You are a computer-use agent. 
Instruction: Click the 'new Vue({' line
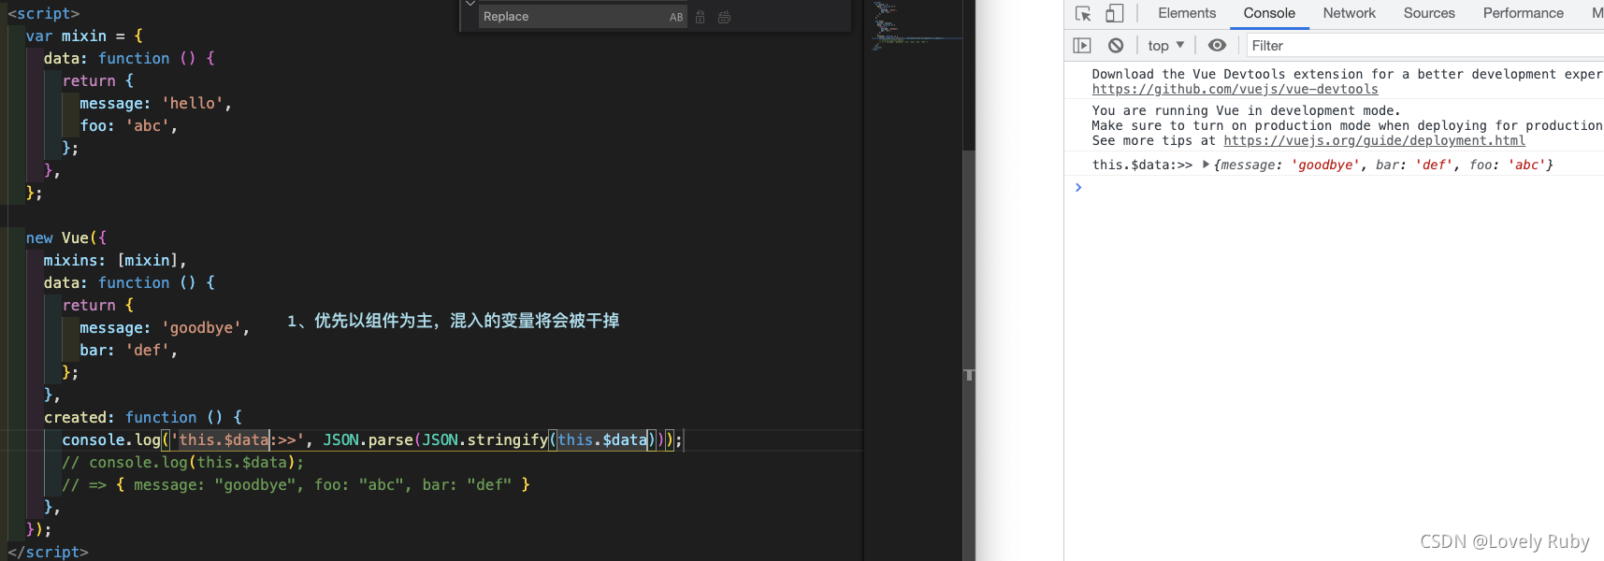pyautogui.click(x=66, y=237)
